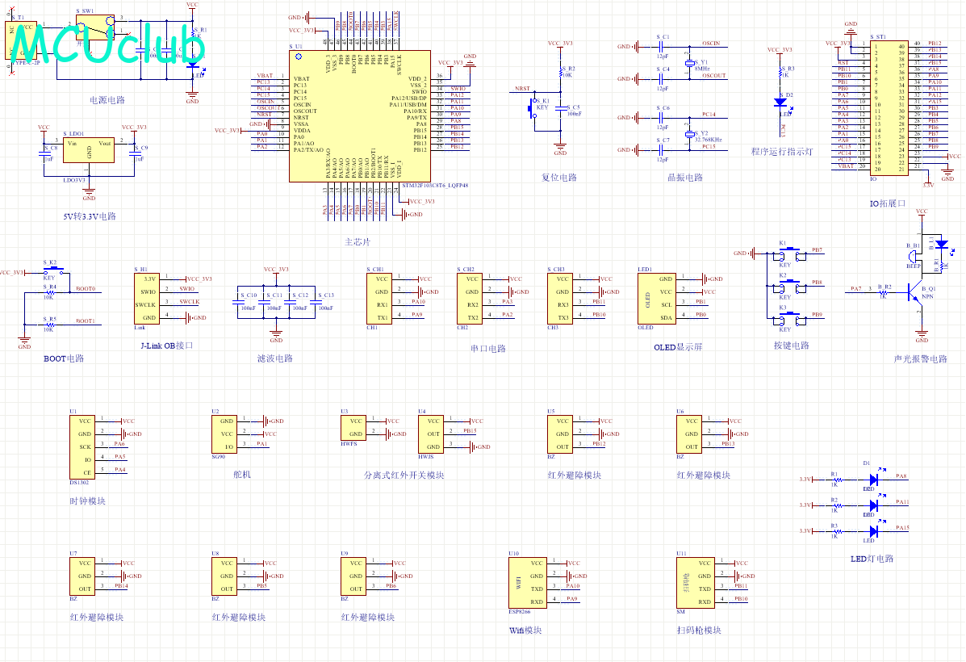
Task: Select the S_R2 10K pull-up resistor
Action: [x=561, y=72]
